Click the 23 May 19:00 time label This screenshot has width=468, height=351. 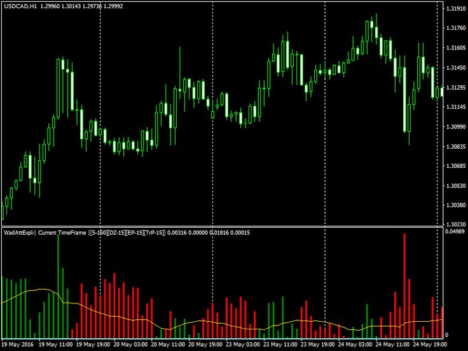[x=318, y=345]
